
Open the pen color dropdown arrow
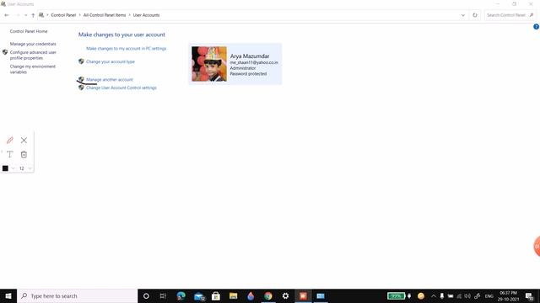coord(13,168)
